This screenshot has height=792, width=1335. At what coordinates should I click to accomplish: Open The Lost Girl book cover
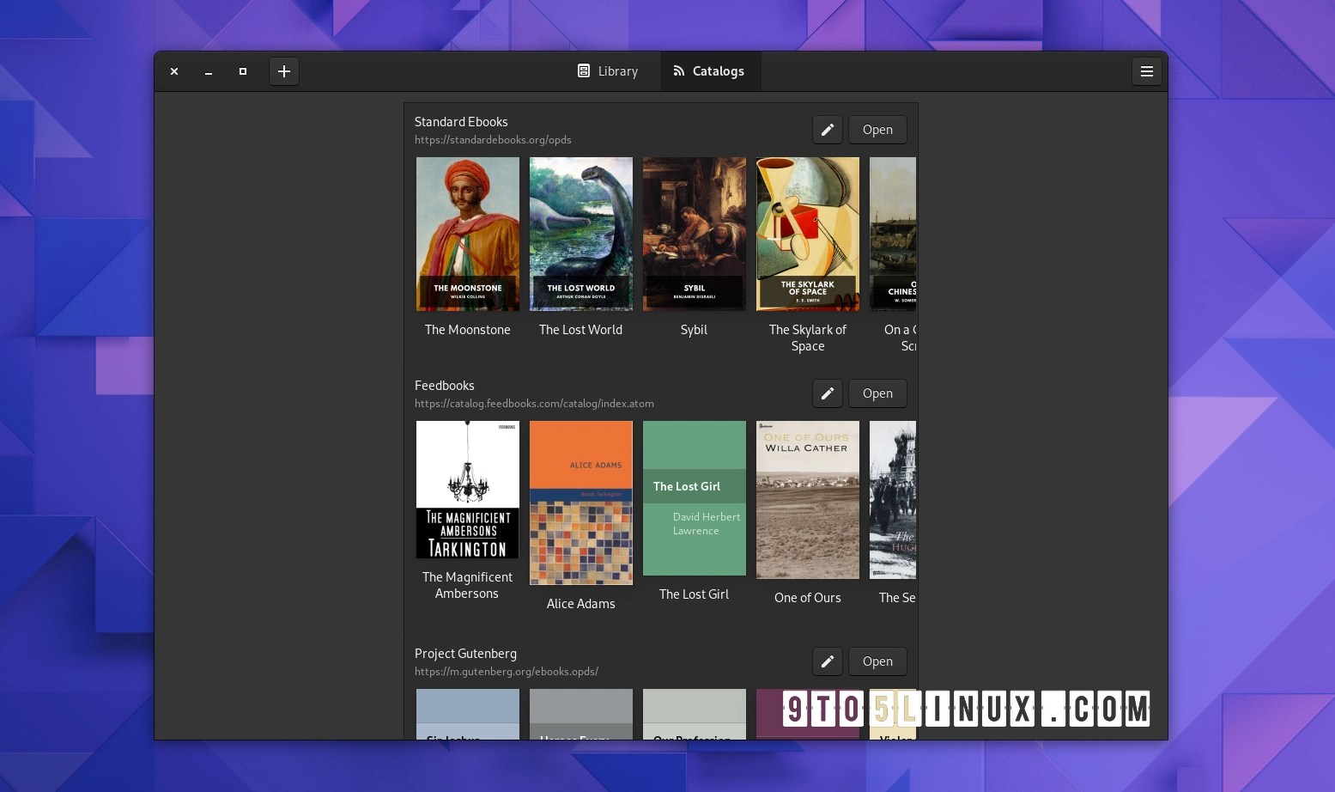(695, 498)
